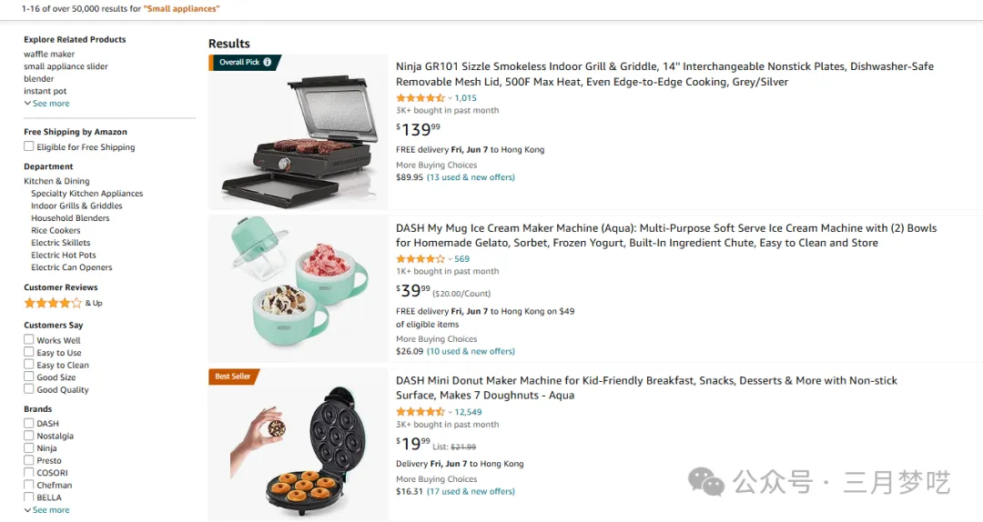Open the Kitchen & Dining department

[x=56, y=181]
